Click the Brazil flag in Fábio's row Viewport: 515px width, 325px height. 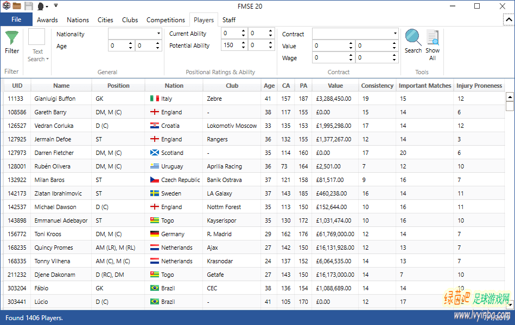point(154,288)
